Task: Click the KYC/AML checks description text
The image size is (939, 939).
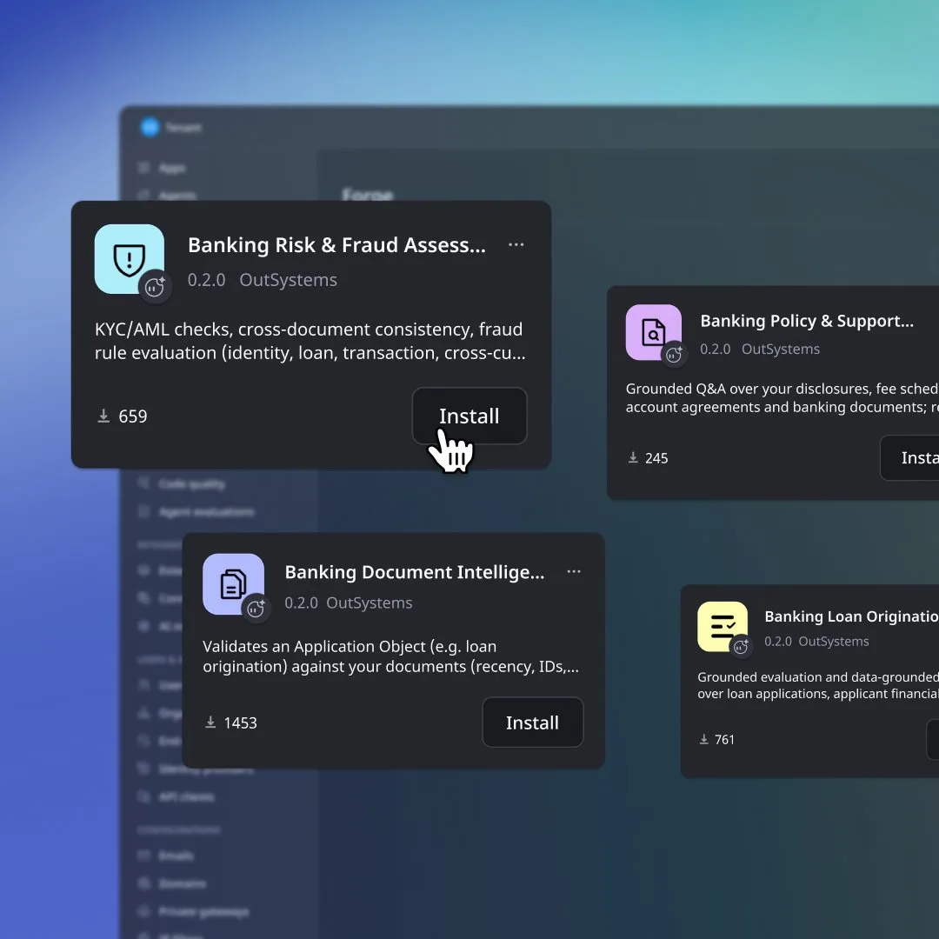Action: tap(310, 342)
